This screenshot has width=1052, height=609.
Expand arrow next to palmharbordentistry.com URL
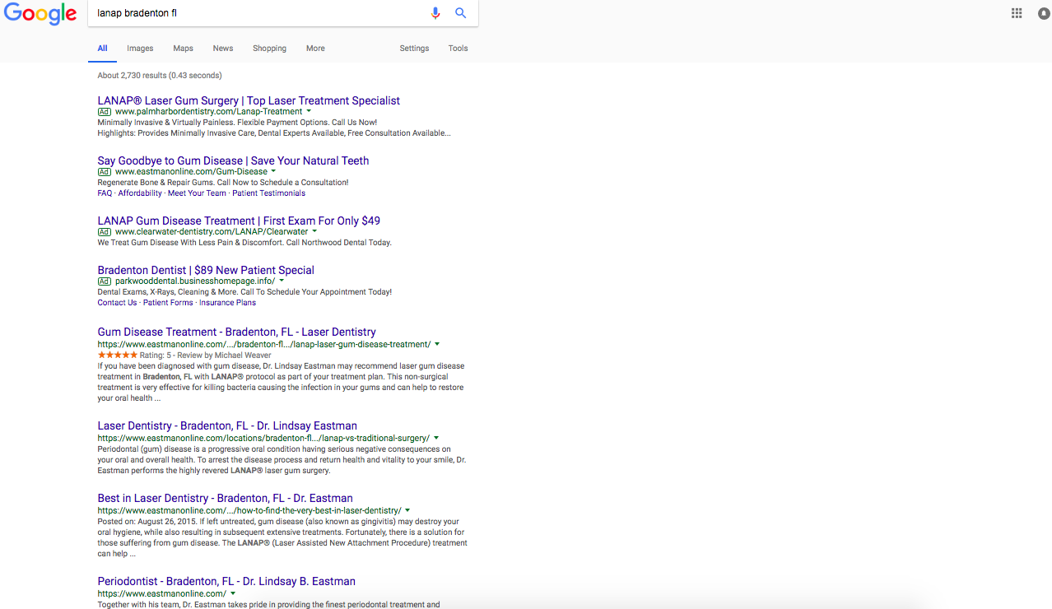click(309, 111)
